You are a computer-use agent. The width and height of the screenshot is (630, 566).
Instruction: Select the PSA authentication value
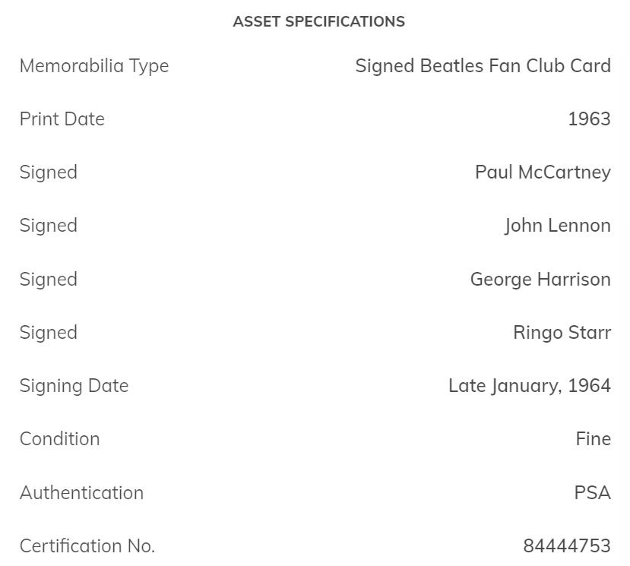(592, 493)
